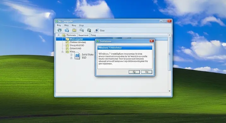The image size is (226, 123).
Task: Click the folder icon of the "Hlot" row
Action: (x=67, y=52)
